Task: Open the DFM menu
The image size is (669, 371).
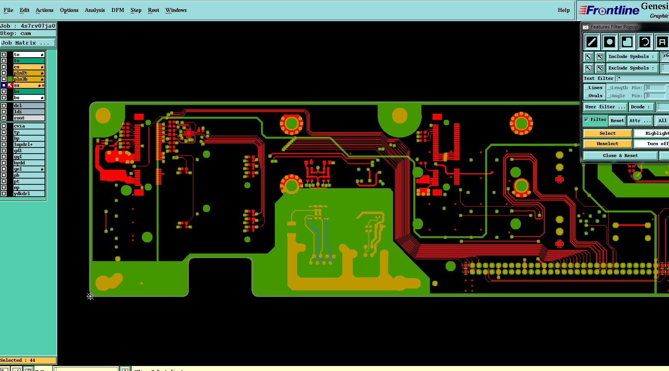Action: 118,10
